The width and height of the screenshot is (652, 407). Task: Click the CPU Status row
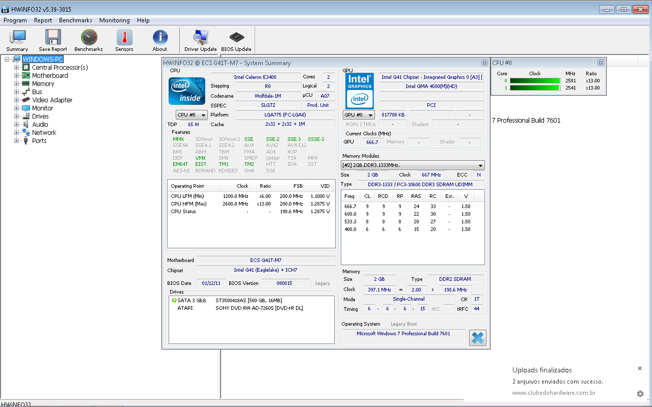tap(250, 211)
